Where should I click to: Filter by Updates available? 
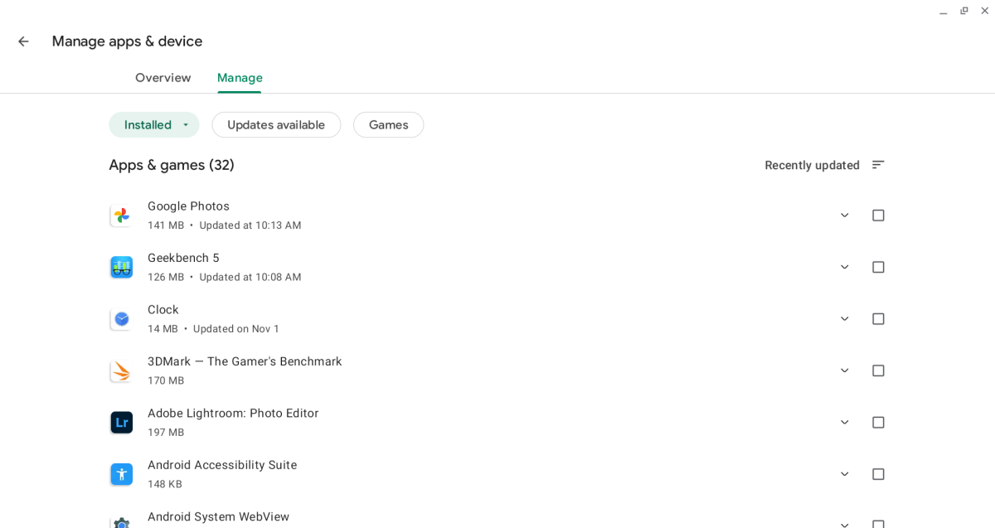tap(276, 125)
